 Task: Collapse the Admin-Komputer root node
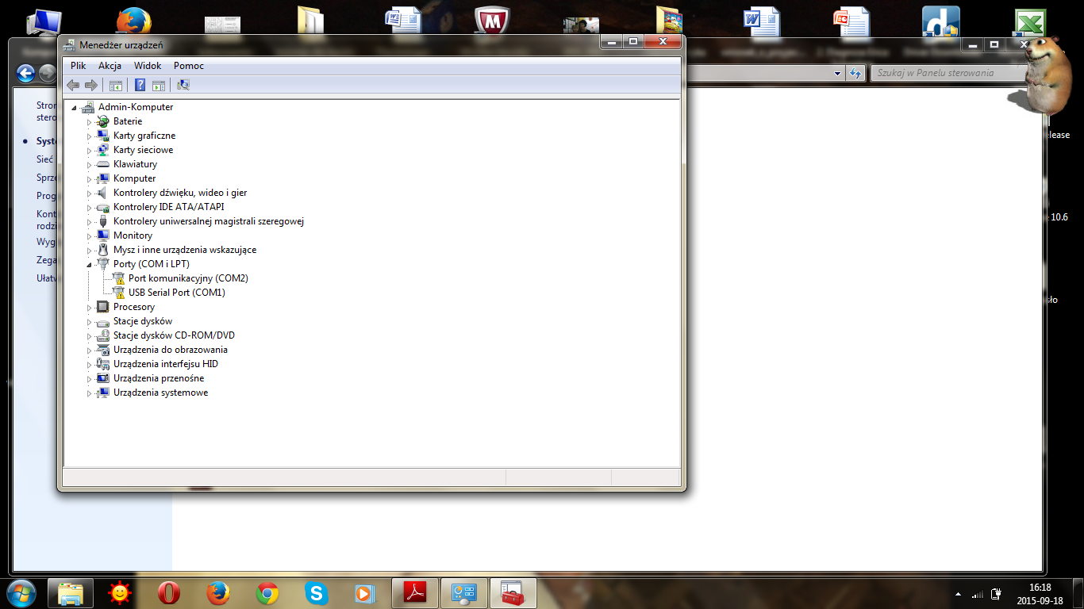[75, 108]
